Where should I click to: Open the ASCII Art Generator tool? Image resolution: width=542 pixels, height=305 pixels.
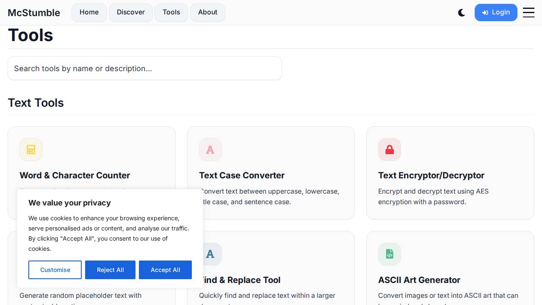point(419,280)
